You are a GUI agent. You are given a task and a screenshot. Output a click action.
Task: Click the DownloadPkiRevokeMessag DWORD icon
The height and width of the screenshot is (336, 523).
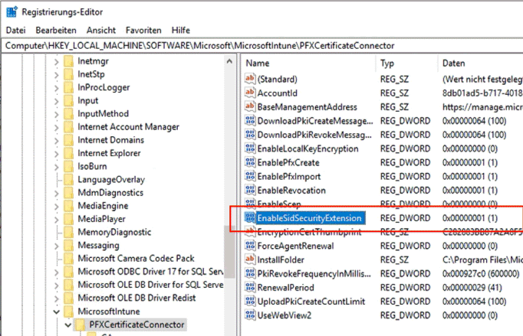click(x=250, y=135)
